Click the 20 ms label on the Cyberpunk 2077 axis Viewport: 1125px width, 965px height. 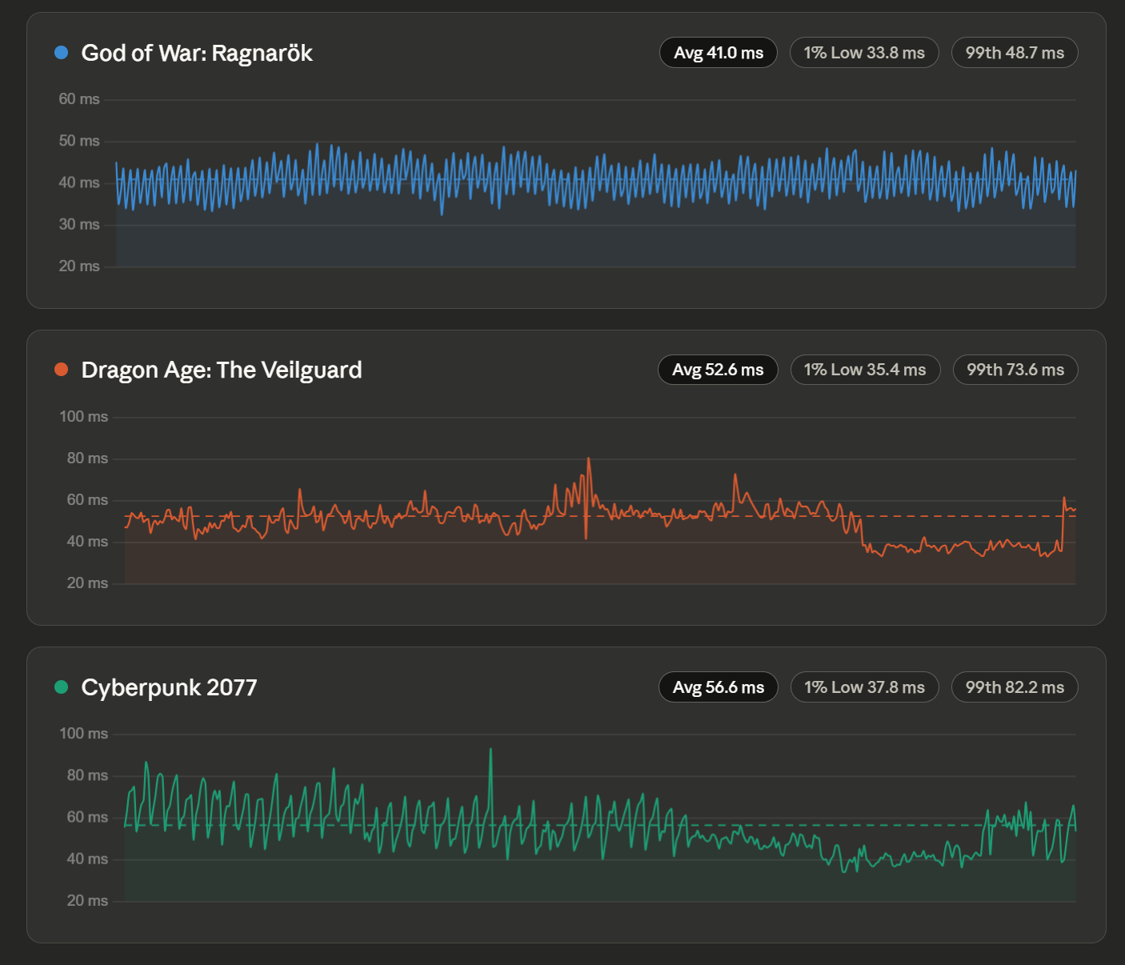coord(87,900)
